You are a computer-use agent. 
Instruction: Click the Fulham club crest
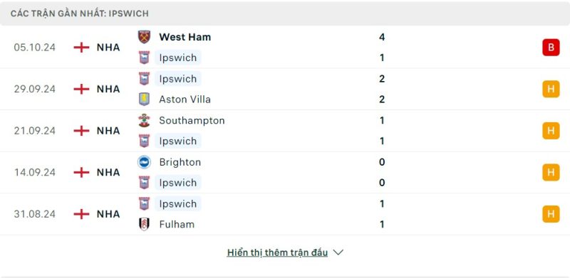coord(144,224)
